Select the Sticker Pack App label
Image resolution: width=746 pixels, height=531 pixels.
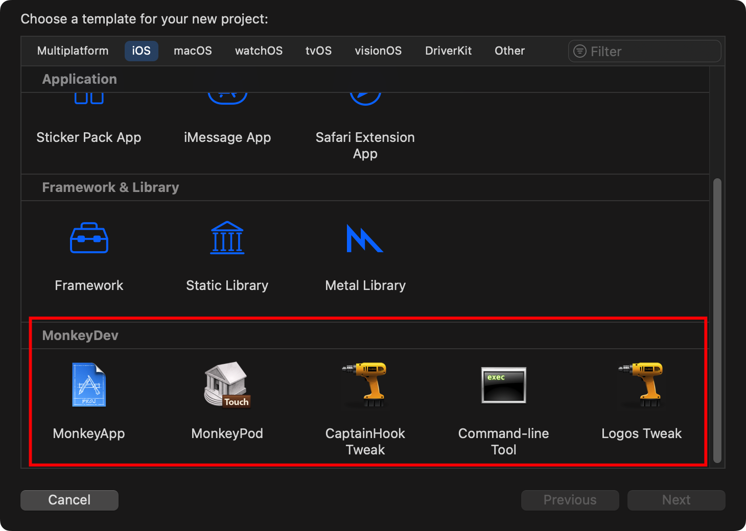click(x=89, y=137)
